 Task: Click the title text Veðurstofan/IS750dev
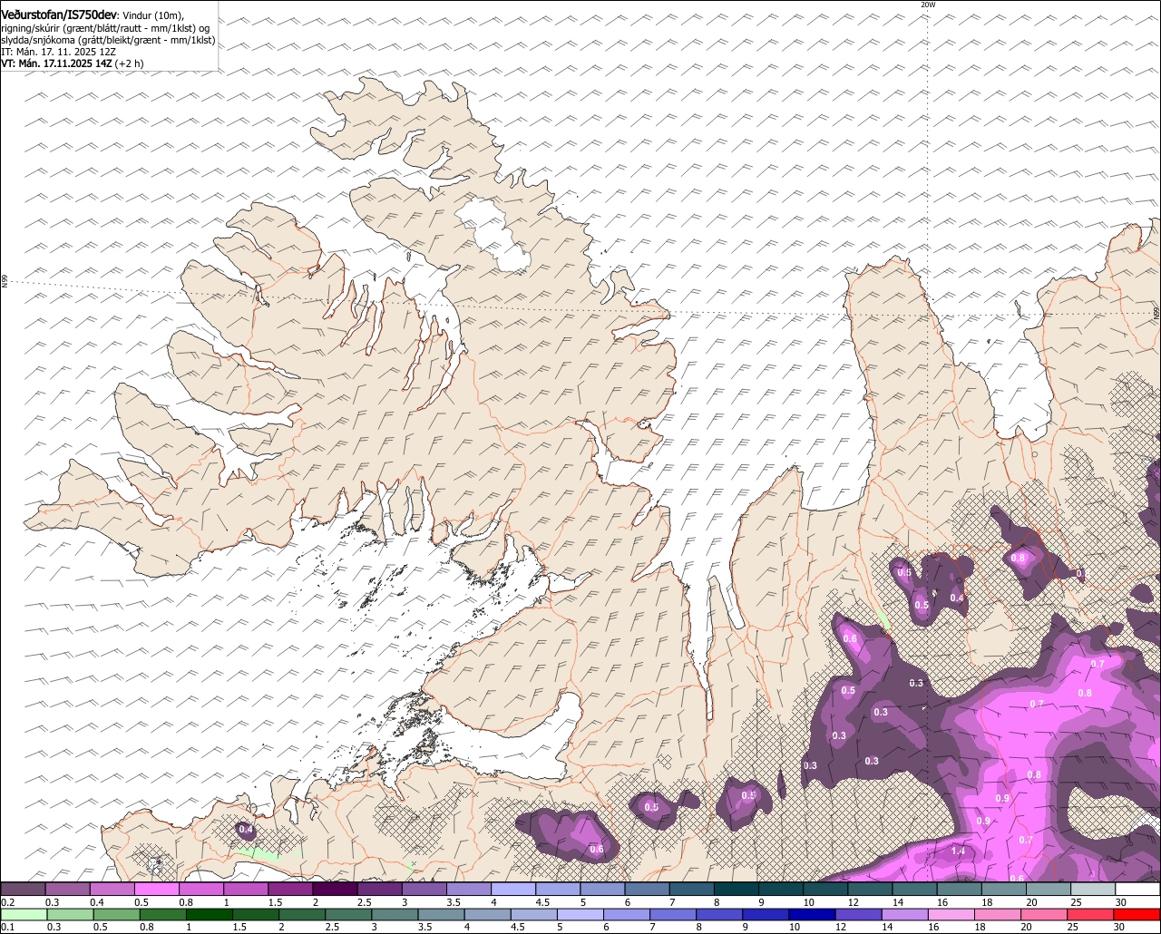(x=59, y=15)
